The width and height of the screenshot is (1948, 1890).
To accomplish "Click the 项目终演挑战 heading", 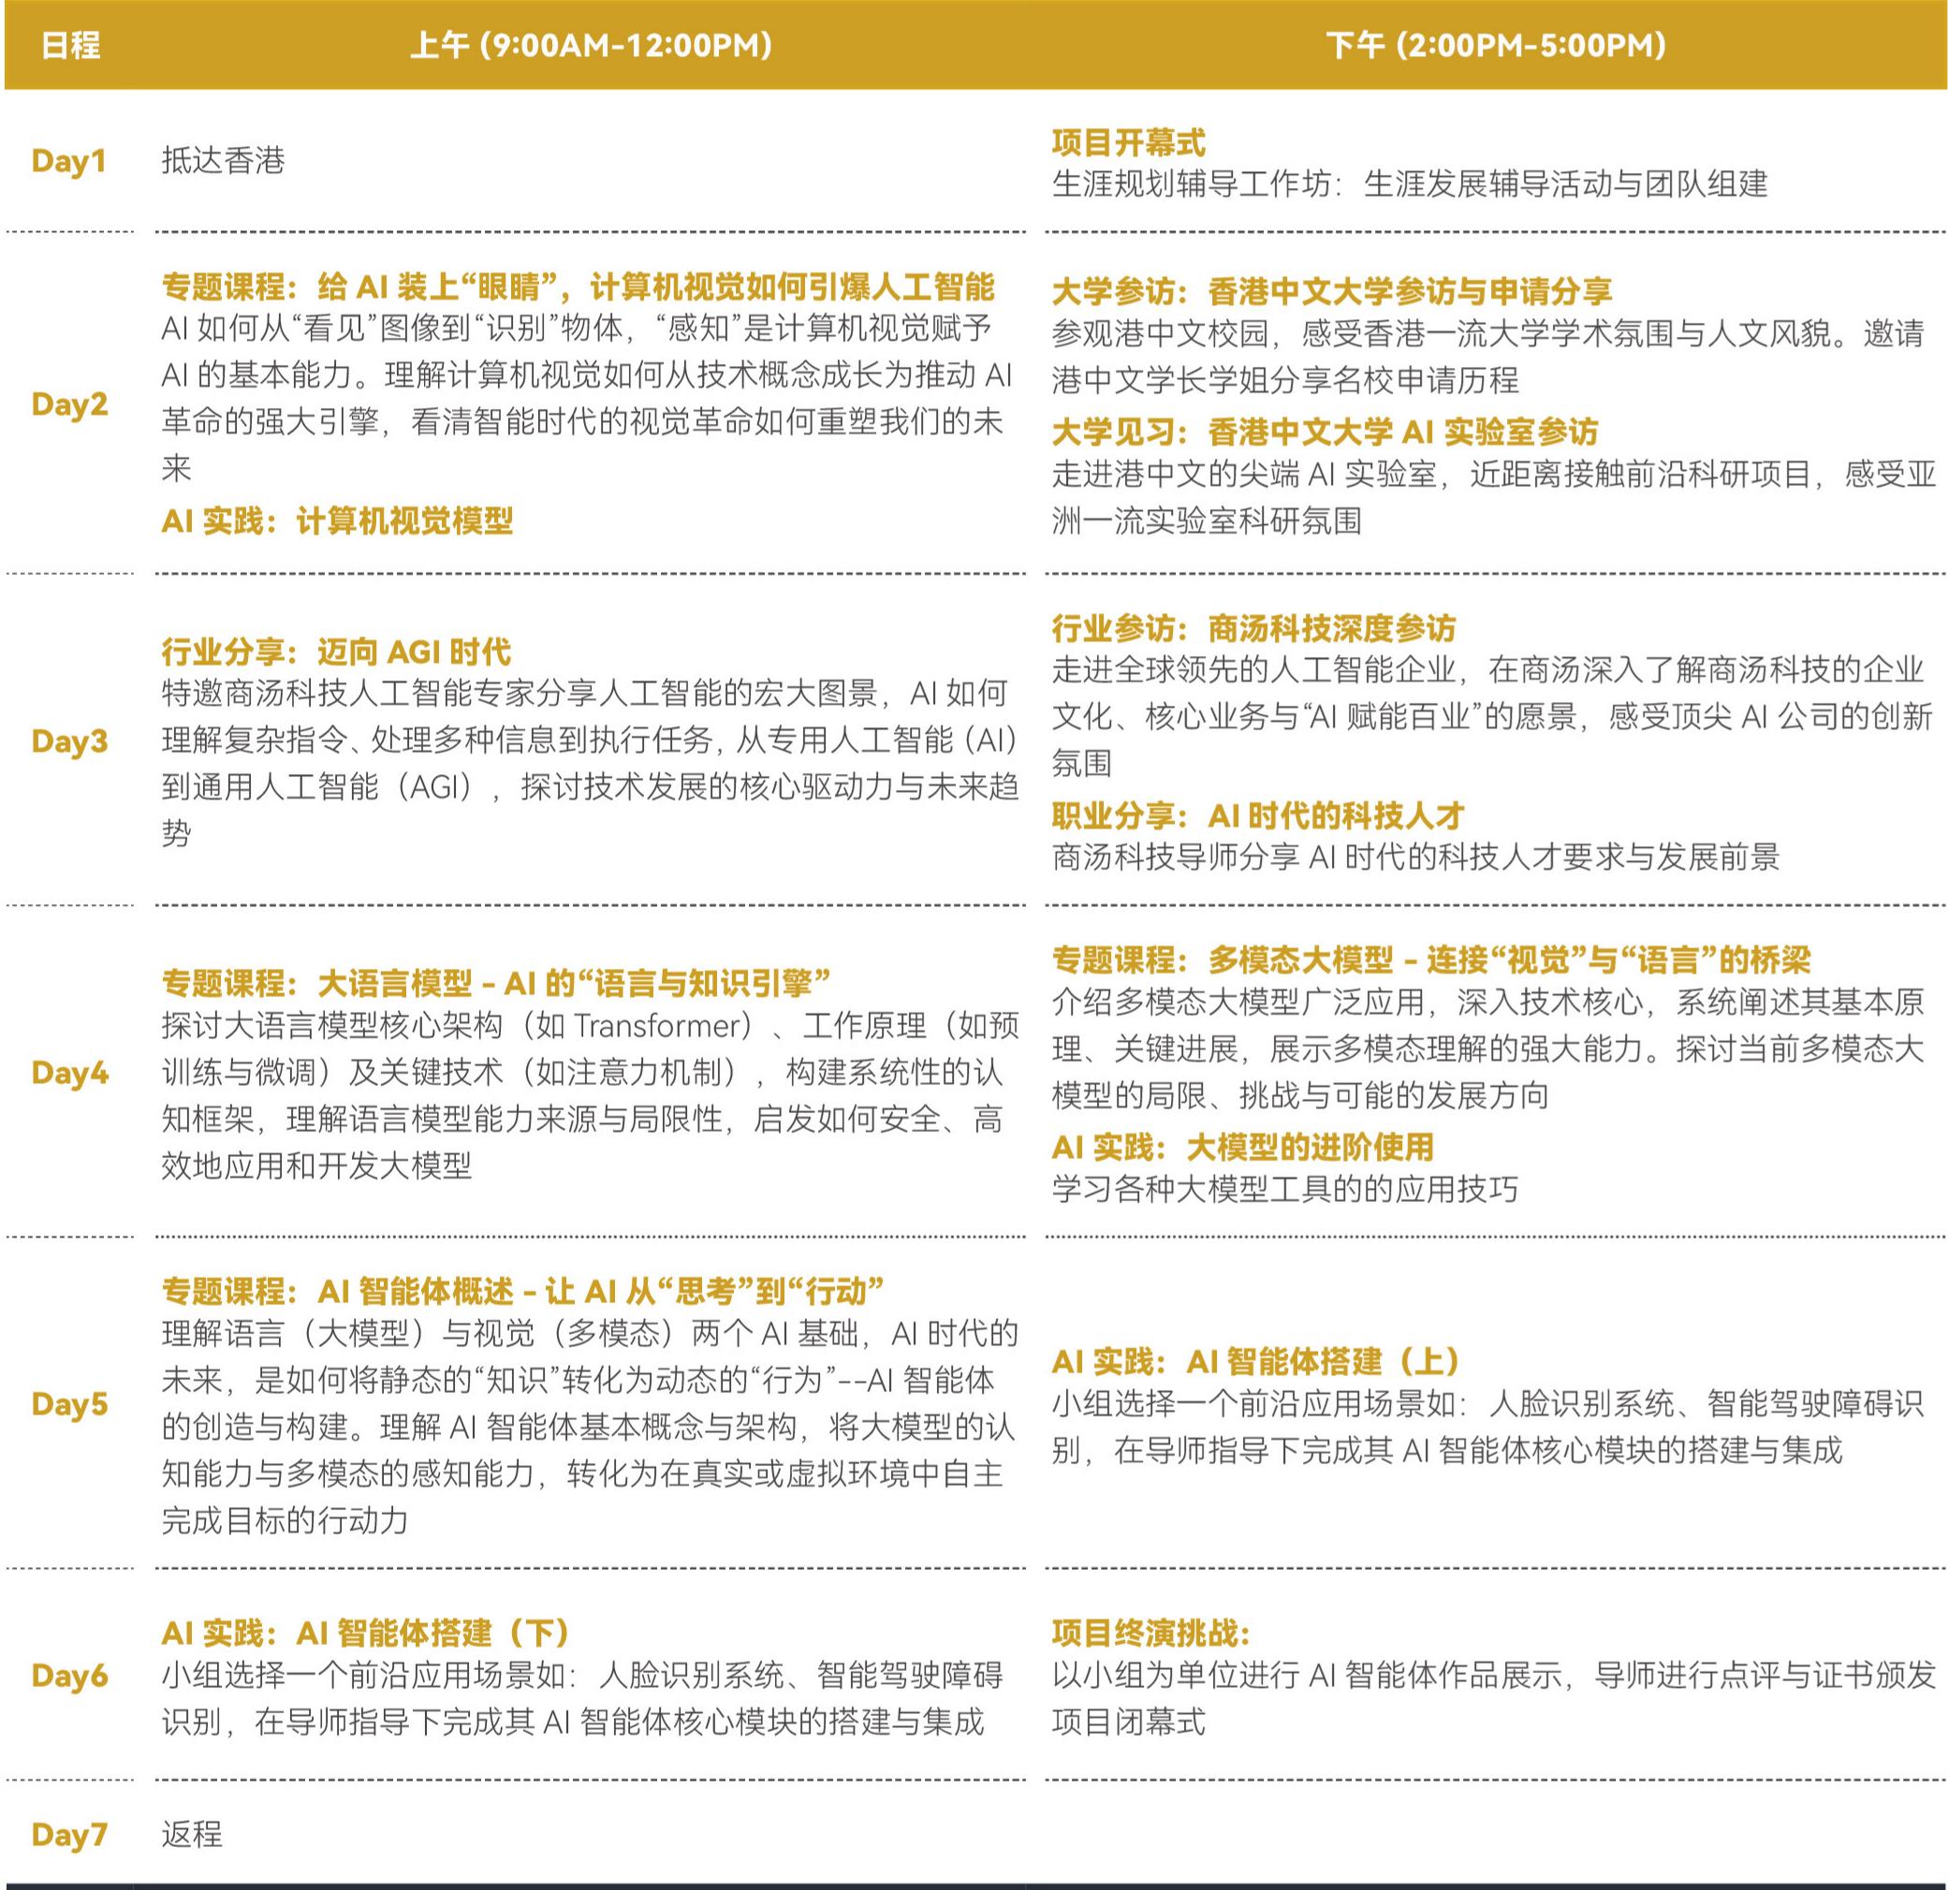I will [x=1150, y=1633].
